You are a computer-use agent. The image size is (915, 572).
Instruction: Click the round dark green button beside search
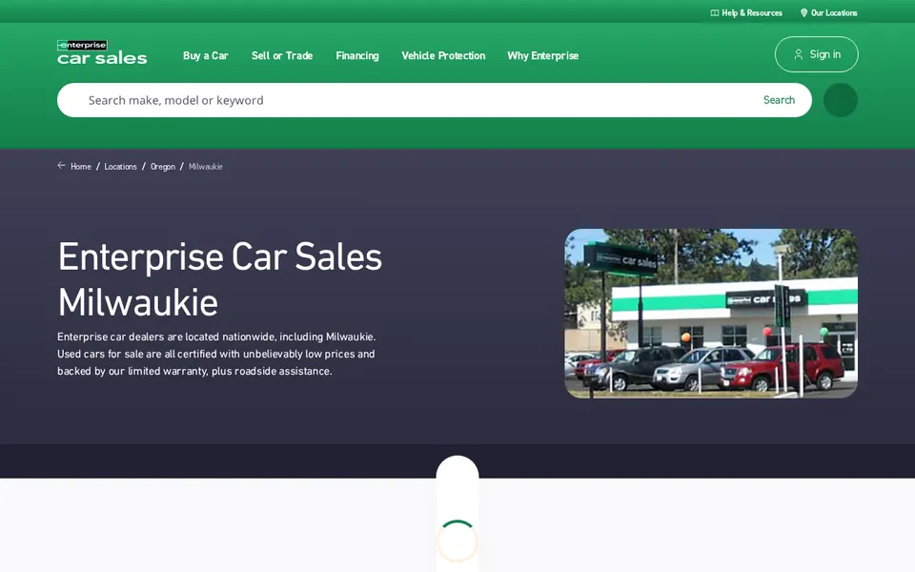[x=841, y=100]
